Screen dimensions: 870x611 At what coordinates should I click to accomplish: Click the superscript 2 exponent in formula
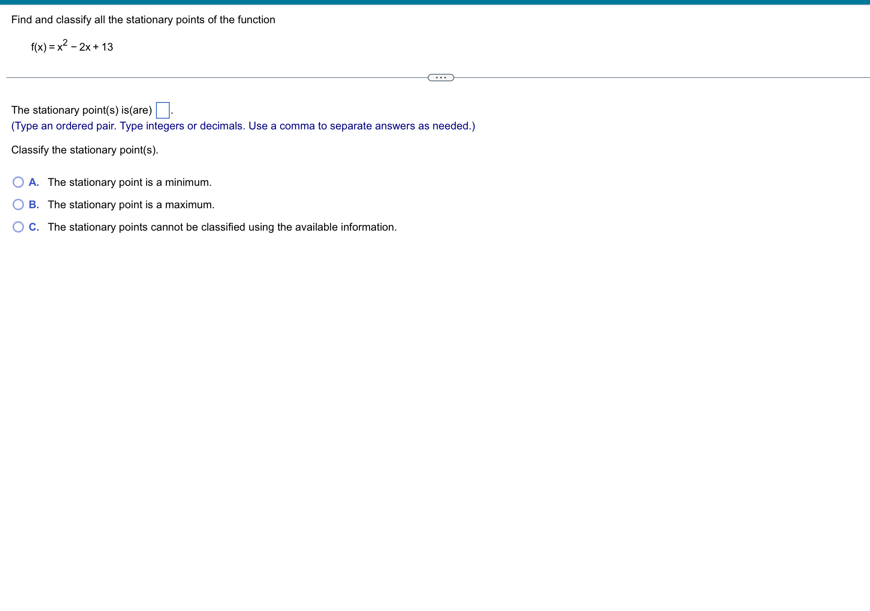[65, 42]
